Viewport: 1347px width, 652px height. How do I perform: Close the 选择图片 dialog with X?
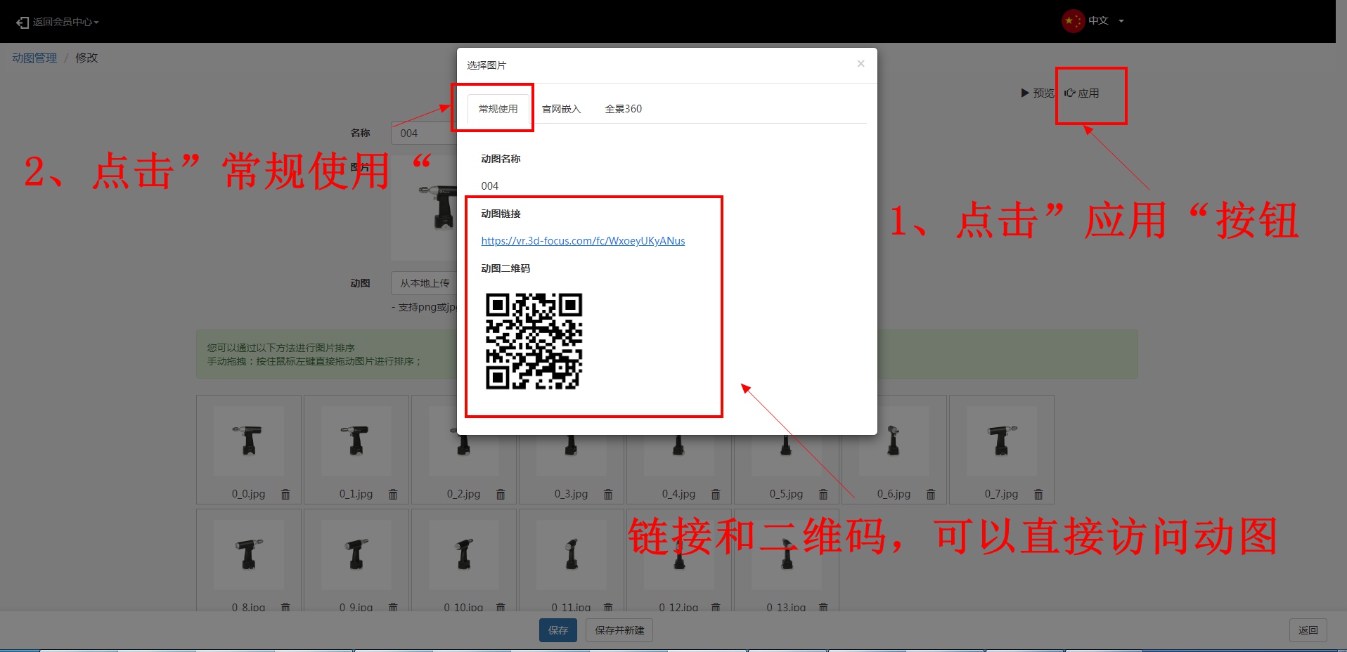[x=861, y=64]
